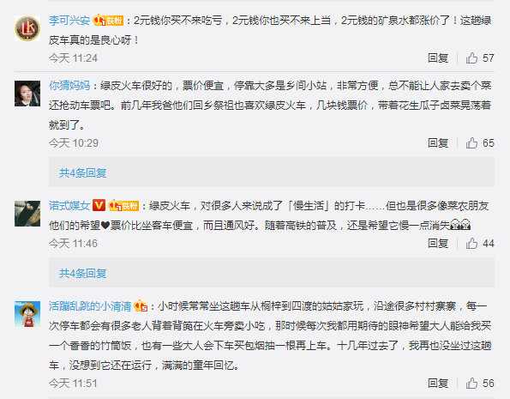Open 诺式媒女's profile via username link

[69, 206]
